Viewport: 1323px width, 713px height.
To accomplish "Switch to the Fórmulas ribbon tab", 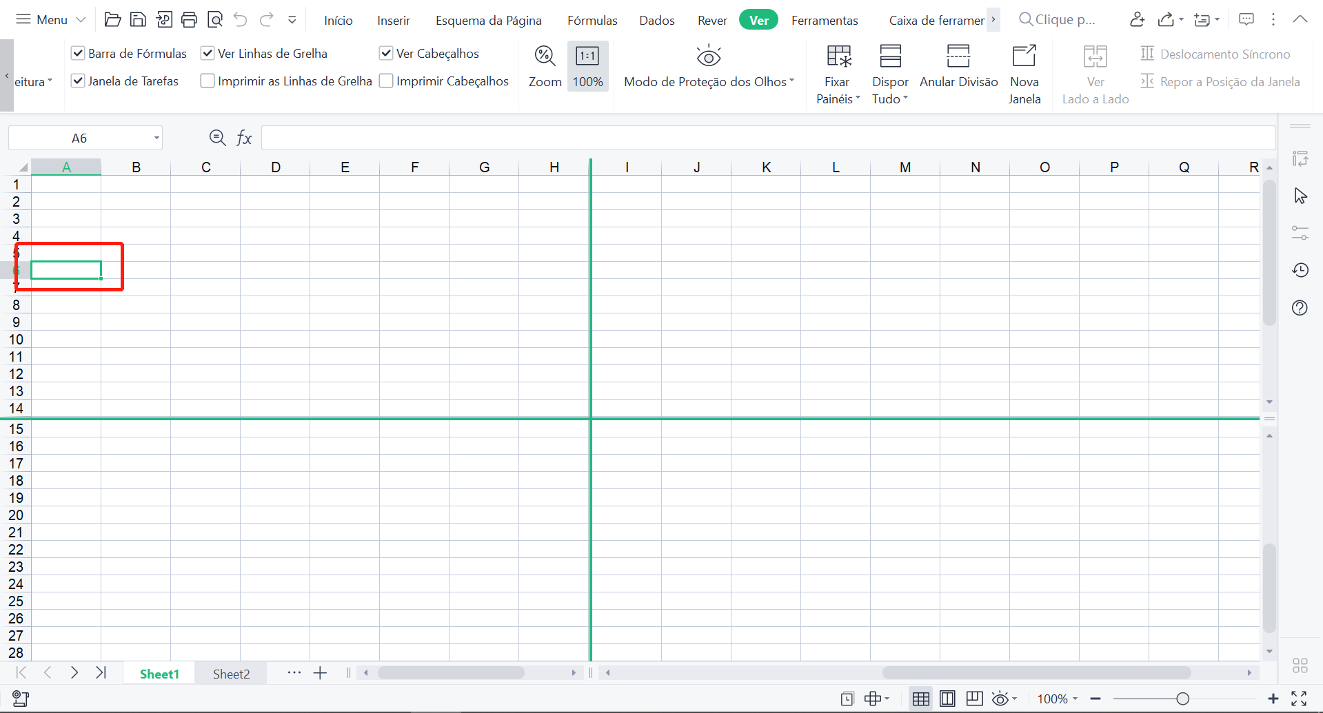I will pos(592,20).
